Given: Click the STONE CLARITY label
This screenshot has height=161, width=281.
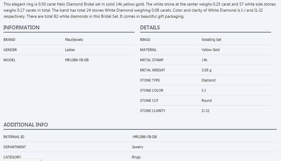Looking at the screenshot, I should pos(152,111).
